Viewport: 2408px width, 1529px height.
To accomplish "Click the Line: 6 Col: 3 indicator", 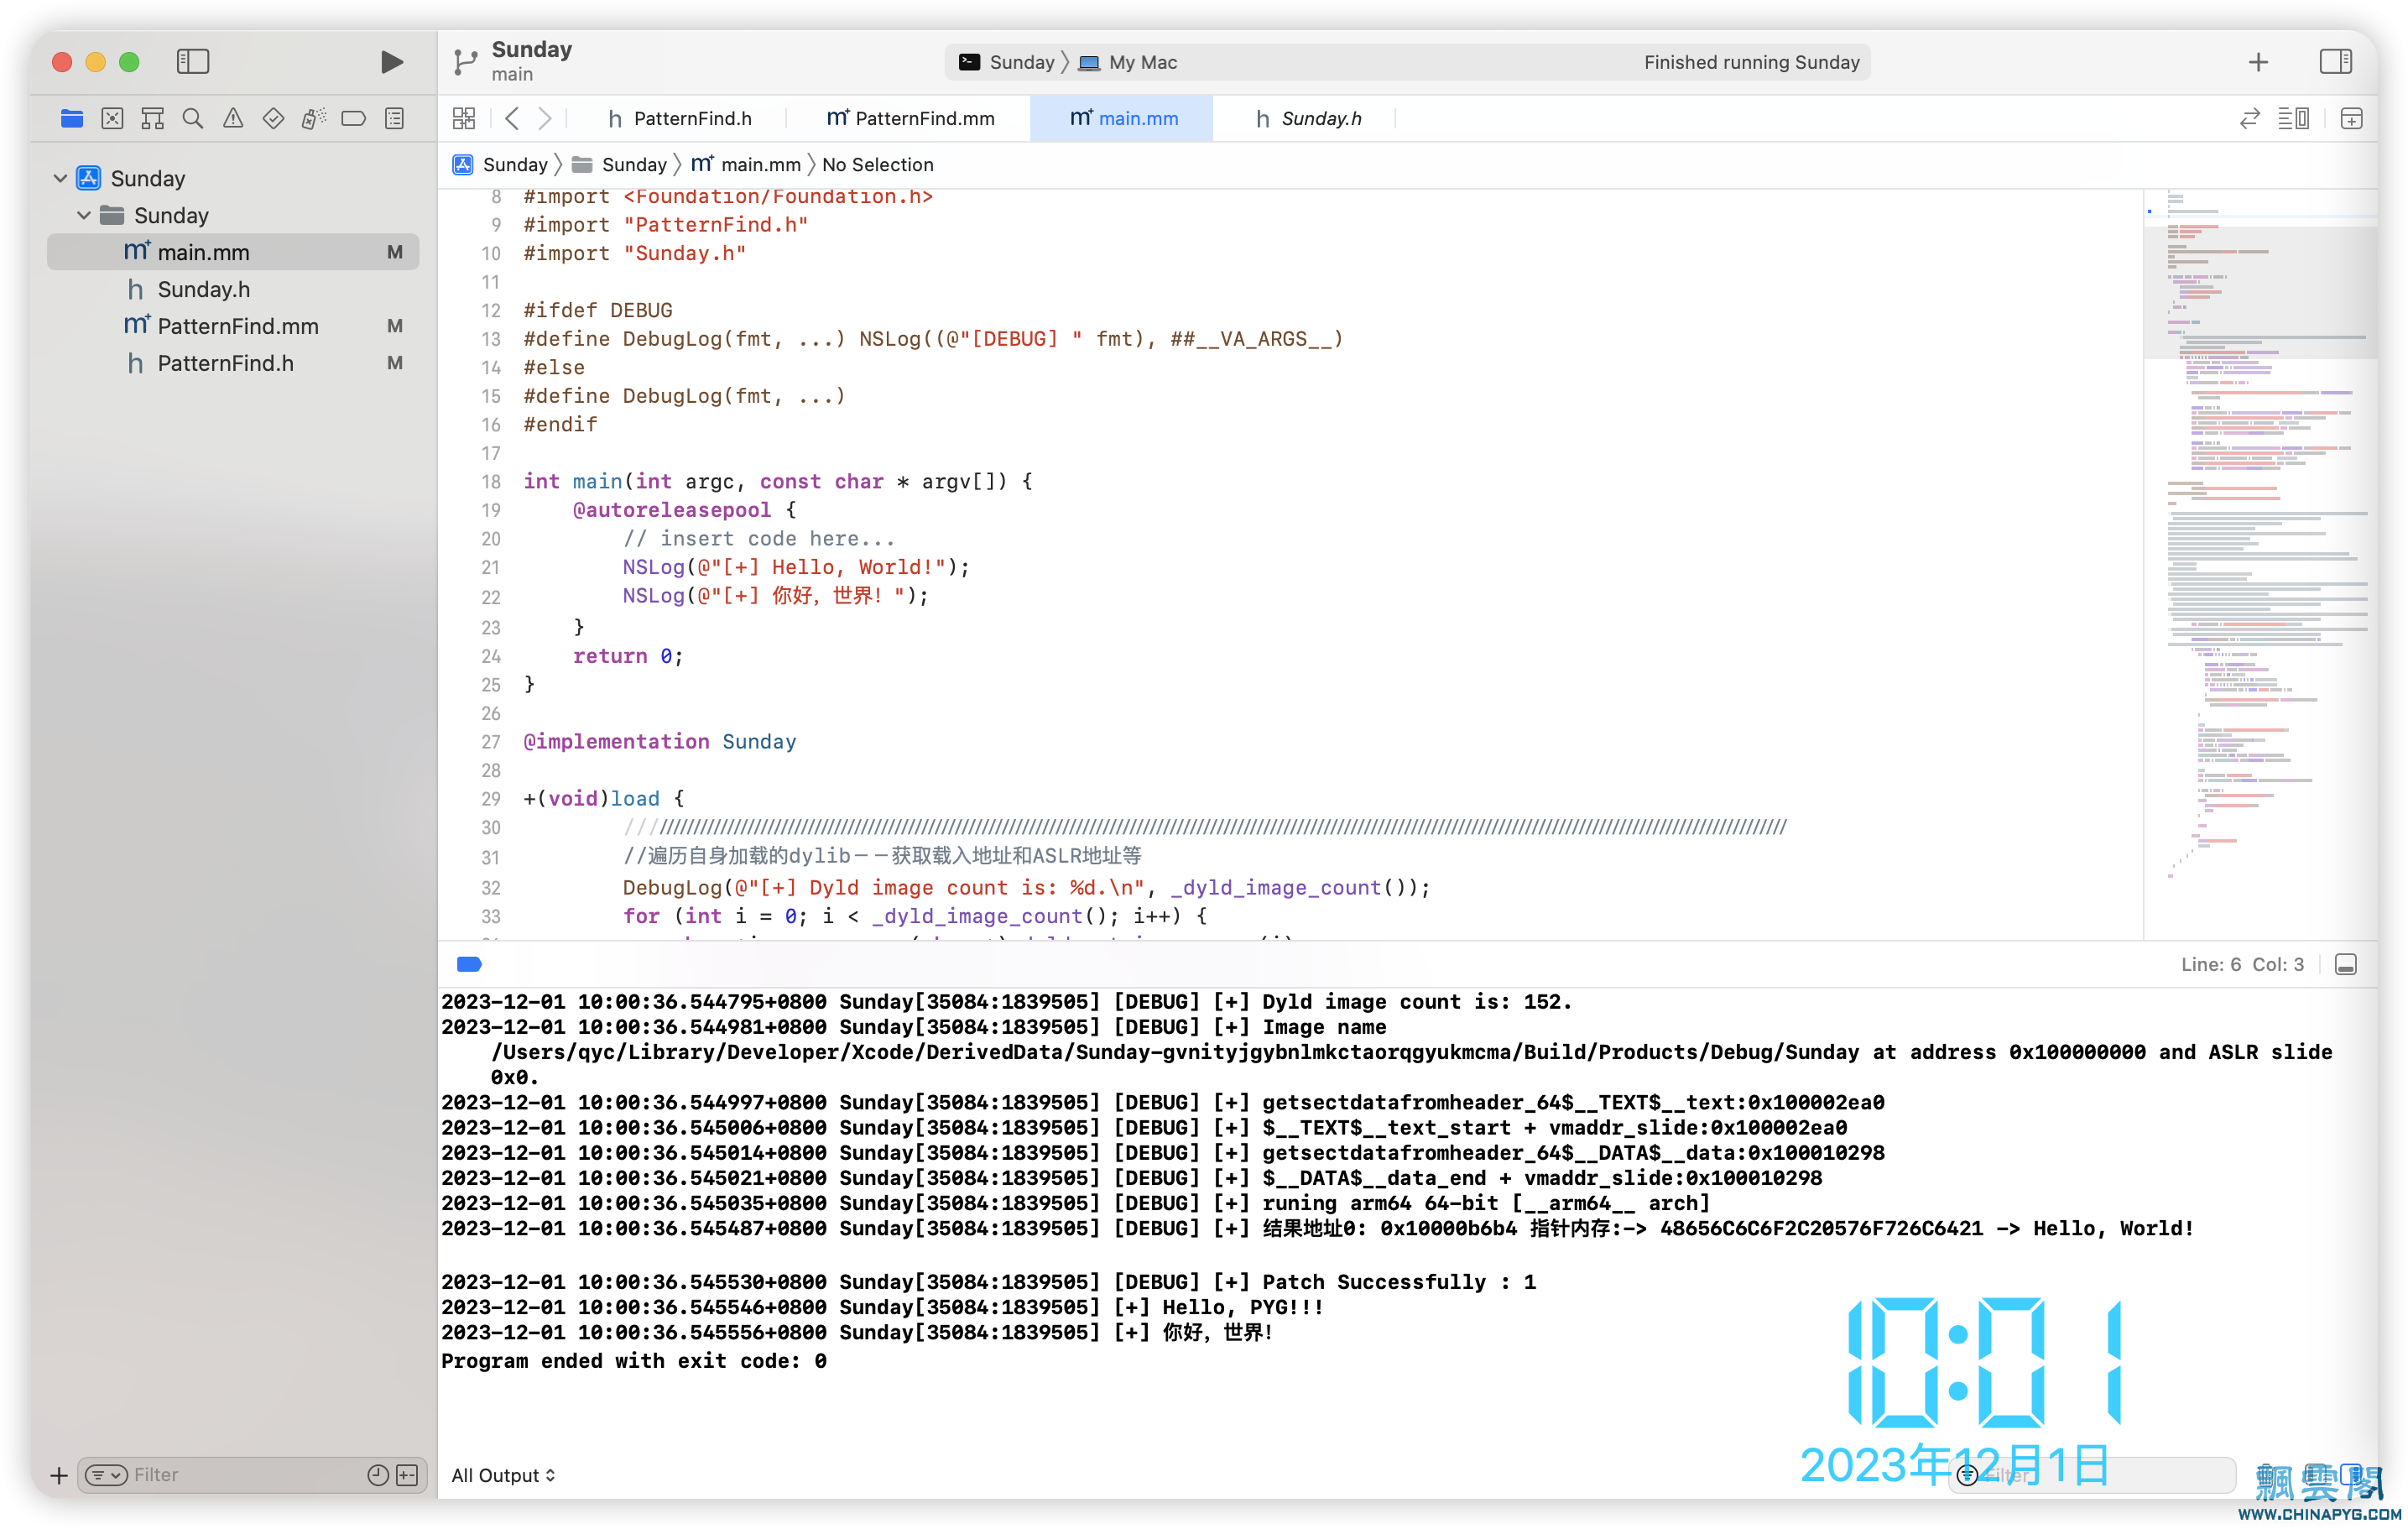I will coord(2242,964).
